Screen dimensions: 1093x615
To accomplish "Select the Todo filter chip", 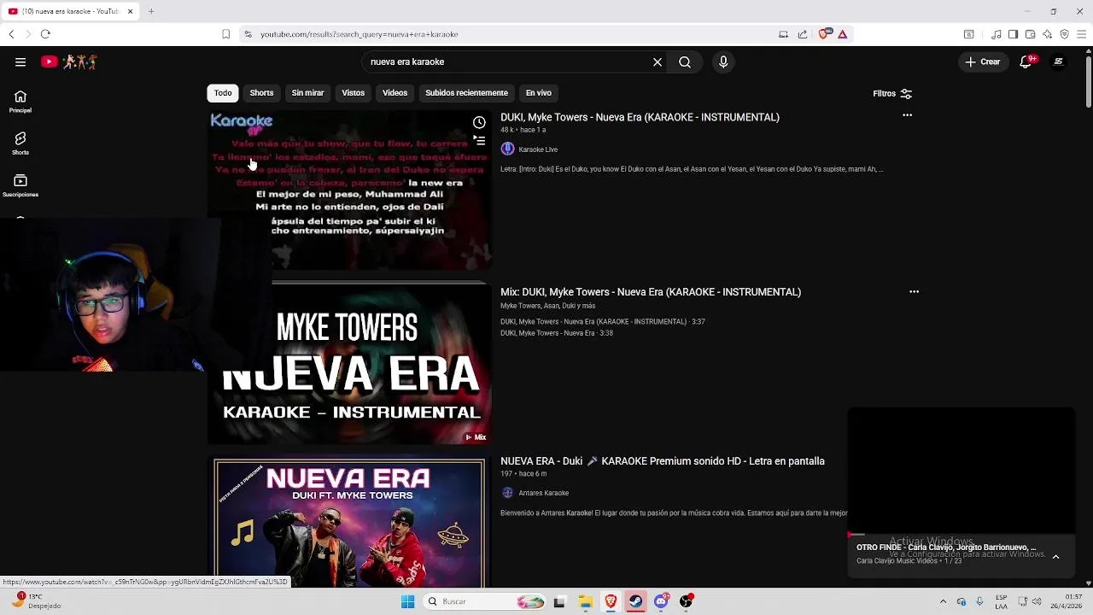I will coord(223,92).
